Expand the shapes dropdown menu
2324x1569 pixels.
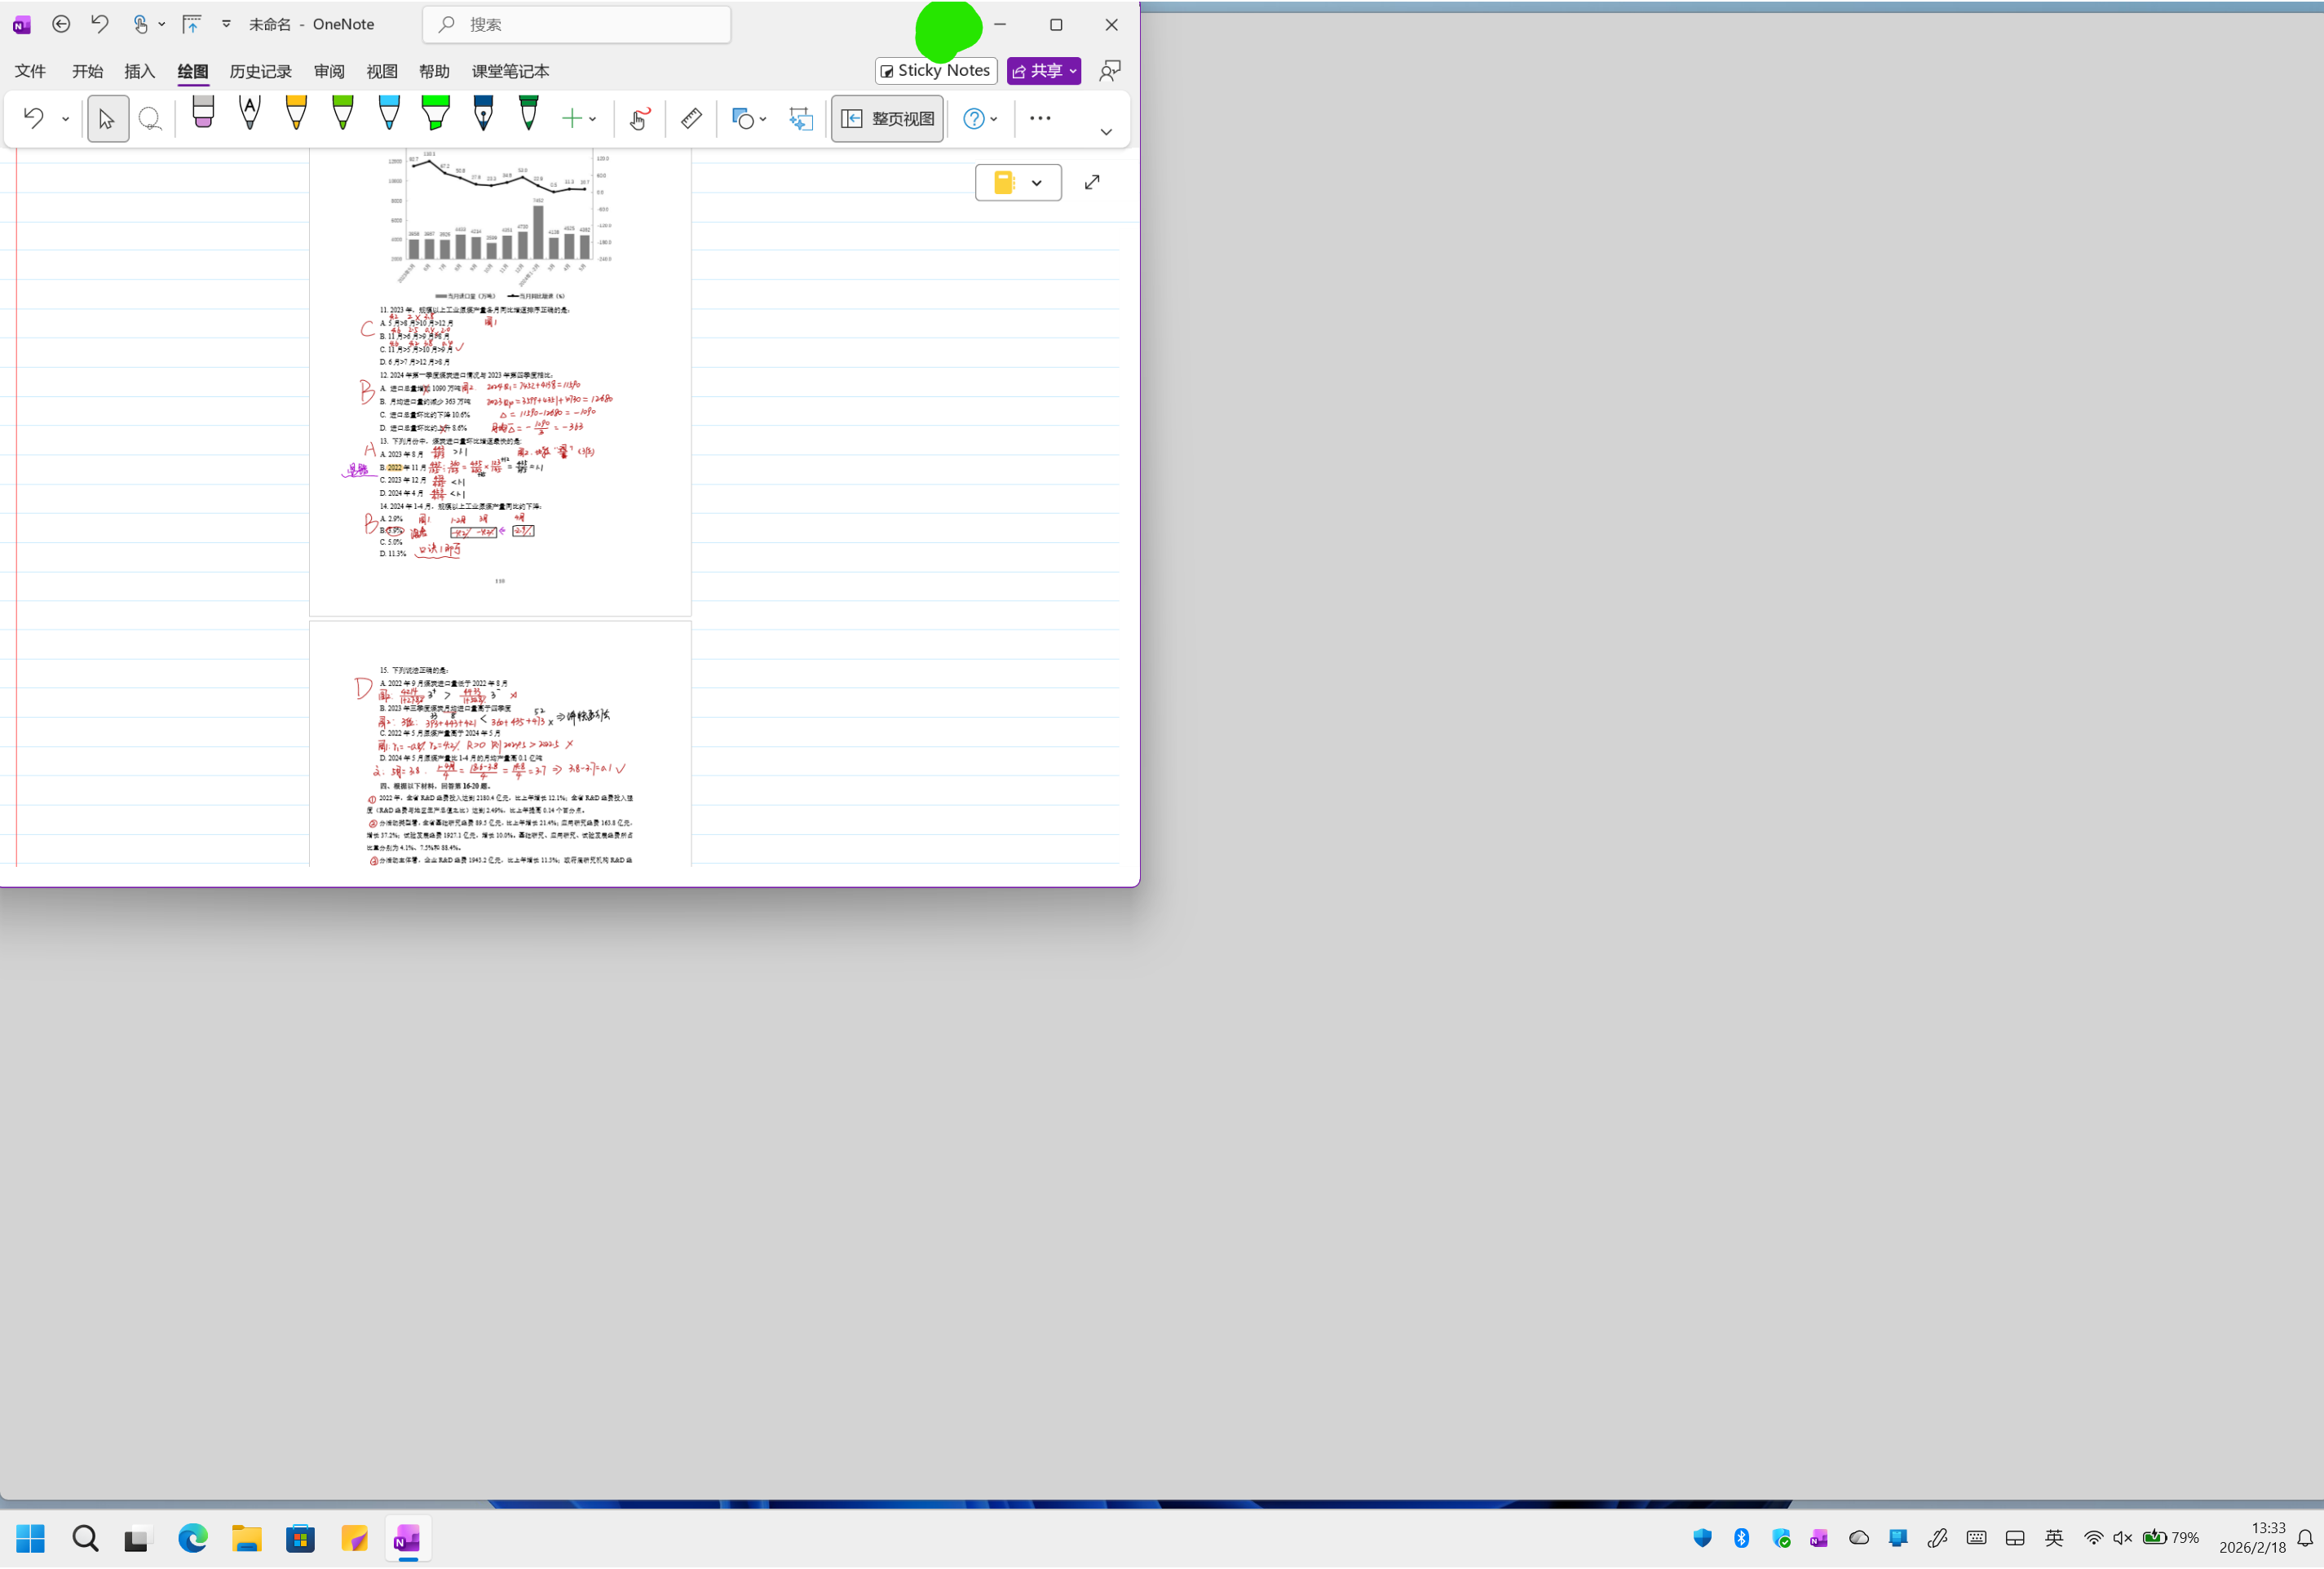(x=763, y=119)
